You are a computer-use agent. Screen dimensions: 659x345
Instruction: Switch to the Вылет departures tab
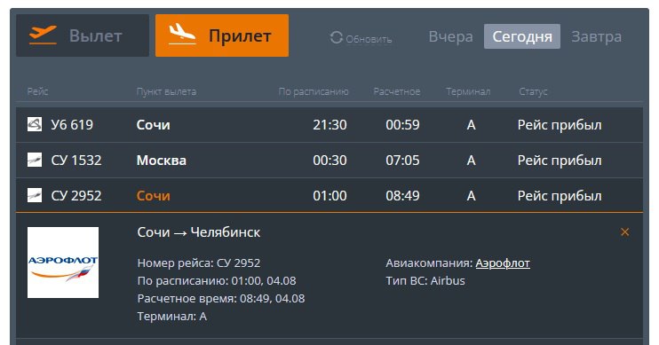(83, 35)
